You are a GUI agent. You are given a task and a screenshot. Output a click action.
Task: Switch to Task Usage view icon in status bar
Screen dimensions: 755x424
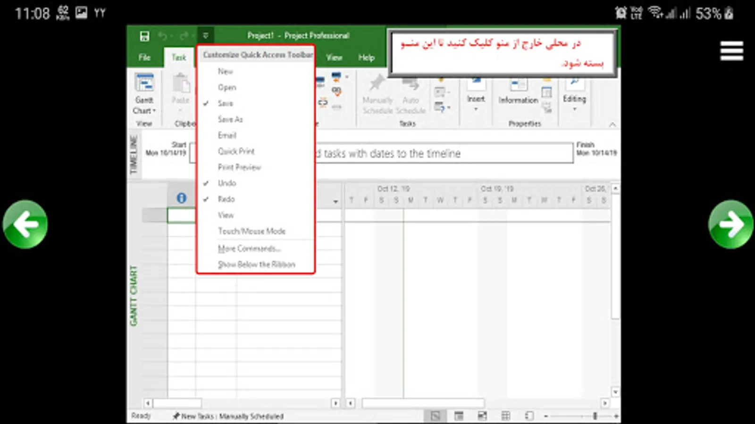pyautogui.click(x=459, y=416)
